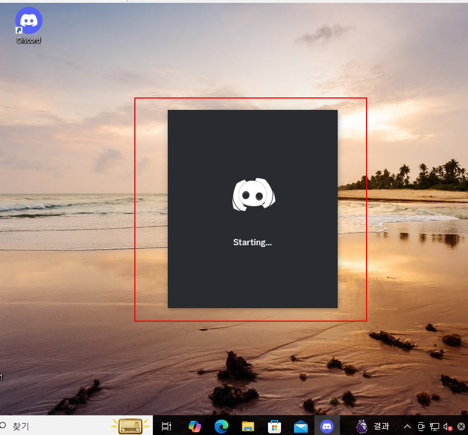The image size is (468, 435).
Task: Click the gray circled X tray icon
Action: (461, 427)
